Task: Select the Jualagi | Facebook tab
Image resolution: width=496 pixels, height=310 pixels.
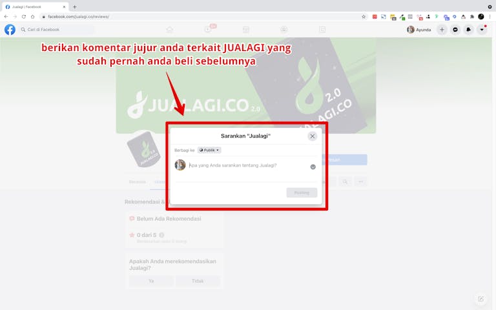Action: coord(36,6)
